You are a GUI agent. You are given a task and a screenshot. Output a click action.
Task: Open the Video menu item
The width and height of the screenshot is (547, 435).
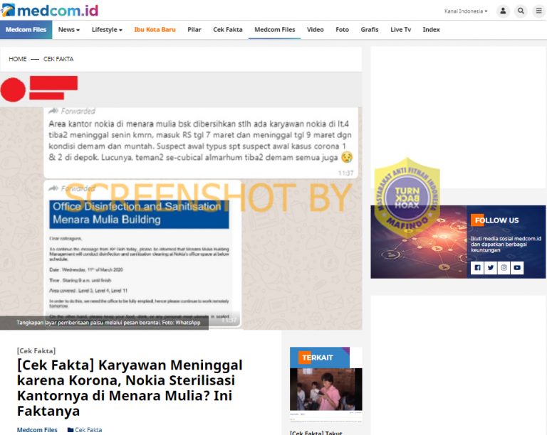click(x=316, y=30)
